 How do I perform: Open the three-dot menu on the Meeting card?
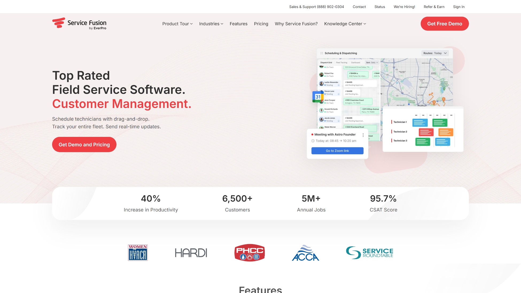click(x=363, y=135)
